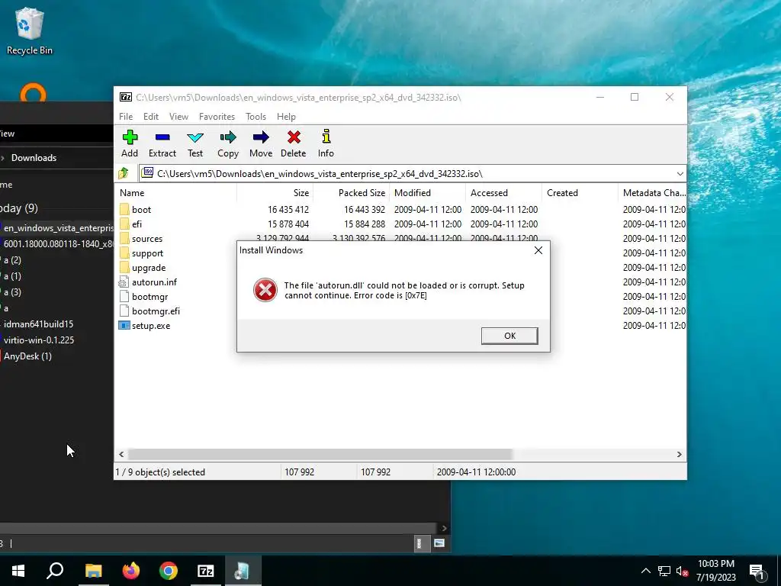Switch to 7-Zip taskbar icon
781x586 pixels.
206,571
